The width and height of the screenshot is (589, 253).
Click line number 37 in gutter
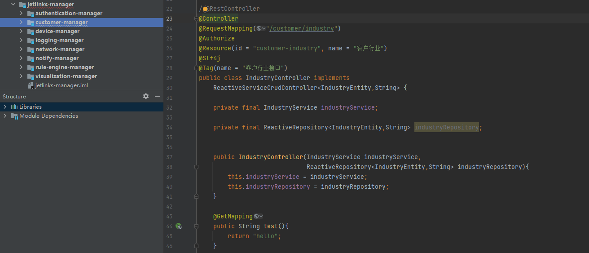point(169,157)
